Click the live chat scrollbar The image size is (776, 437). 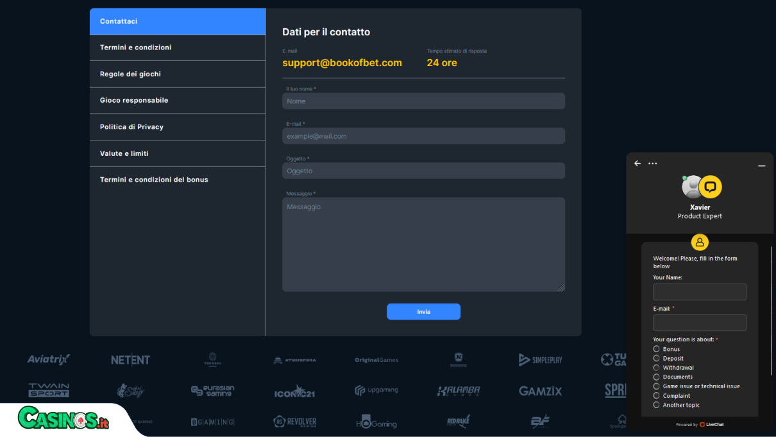click(772, 311)
